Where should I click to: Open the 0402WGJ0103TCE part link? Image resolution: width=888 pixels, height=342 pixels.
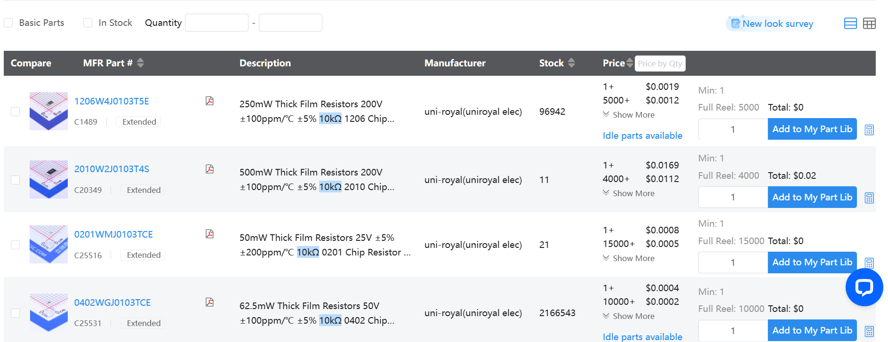tap(112, 302)
